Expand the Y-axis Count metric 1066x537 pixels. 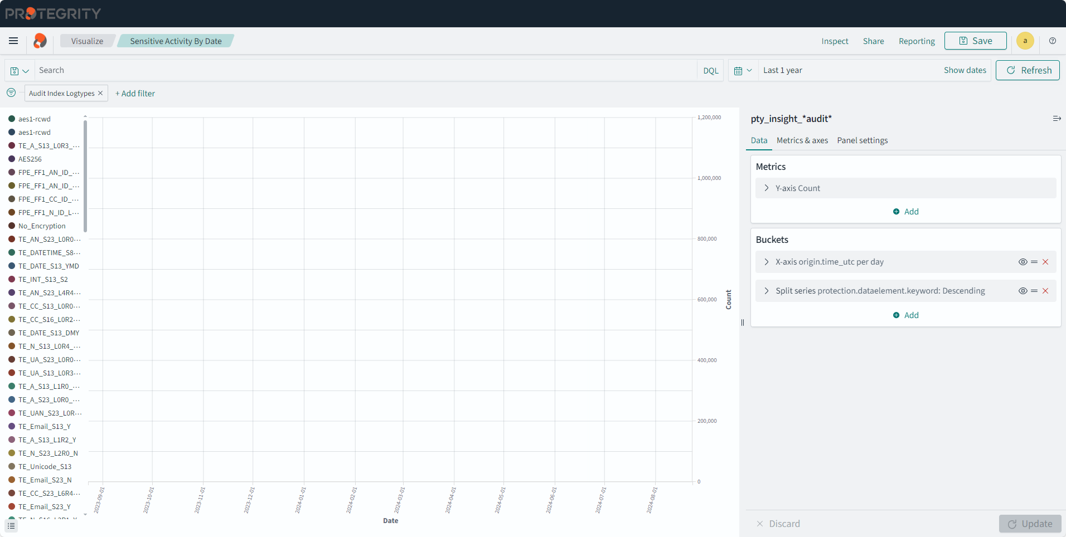[x=767, y=188]
